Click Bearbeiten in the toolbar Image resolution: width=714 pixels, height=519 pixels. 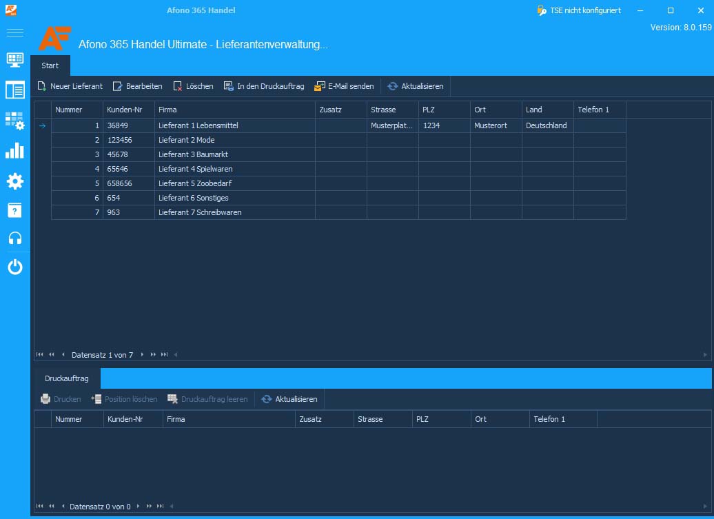point(138,86)
